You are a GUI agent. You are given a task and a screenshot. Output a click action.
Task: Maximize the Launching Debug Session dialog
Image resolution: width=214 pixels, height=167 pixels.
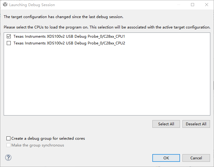pos(193,5)
